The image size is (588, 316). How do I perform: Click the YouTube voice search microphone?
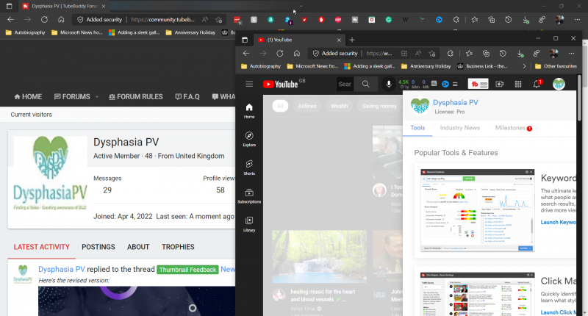(388, 85)
